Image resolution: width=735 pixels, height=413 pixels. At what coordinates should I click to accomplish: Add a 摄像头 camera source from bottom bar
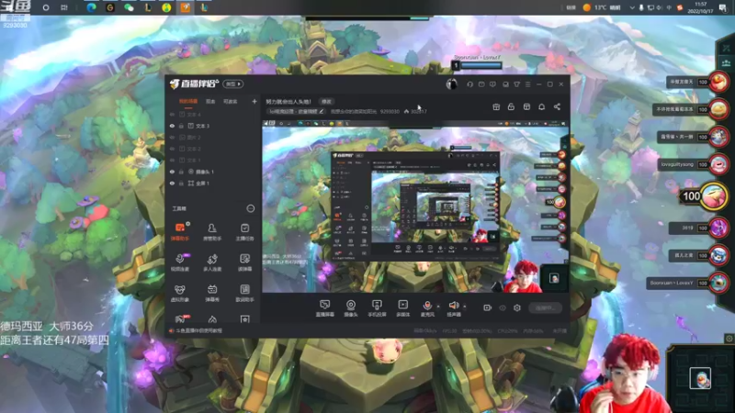351,308
